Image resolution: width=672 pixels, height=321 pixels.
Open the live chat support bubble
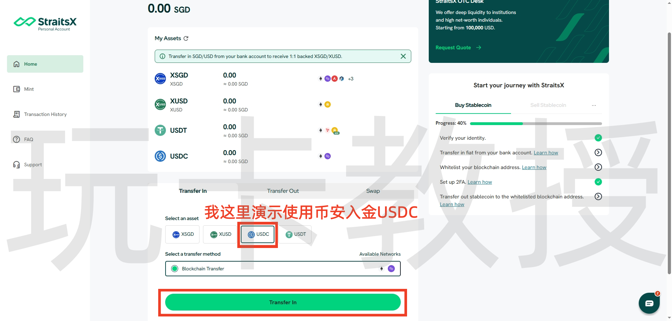tap(649, 303)
